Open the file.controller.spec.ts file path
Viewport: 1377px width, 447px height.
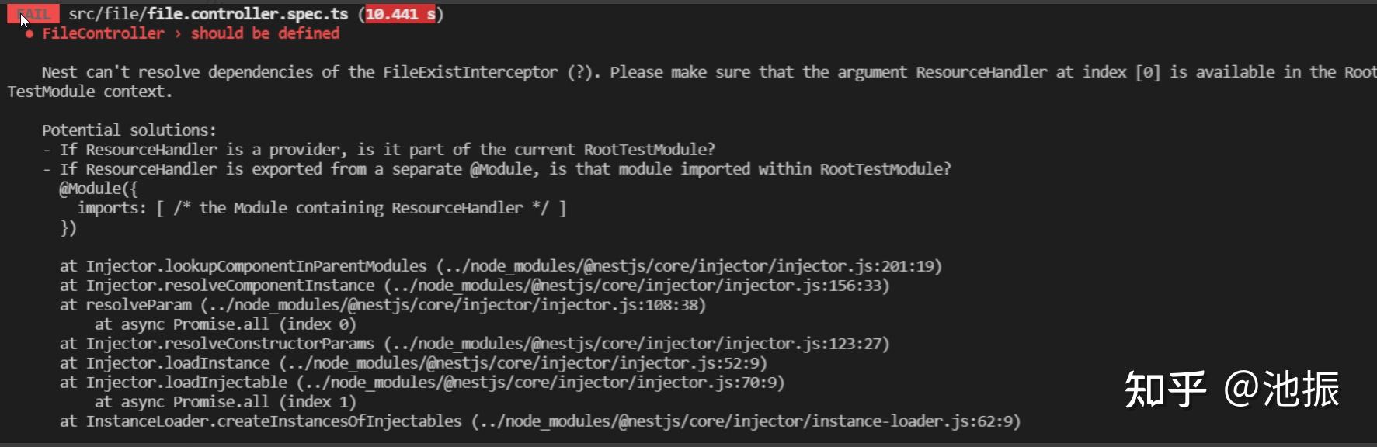point(208,14)
